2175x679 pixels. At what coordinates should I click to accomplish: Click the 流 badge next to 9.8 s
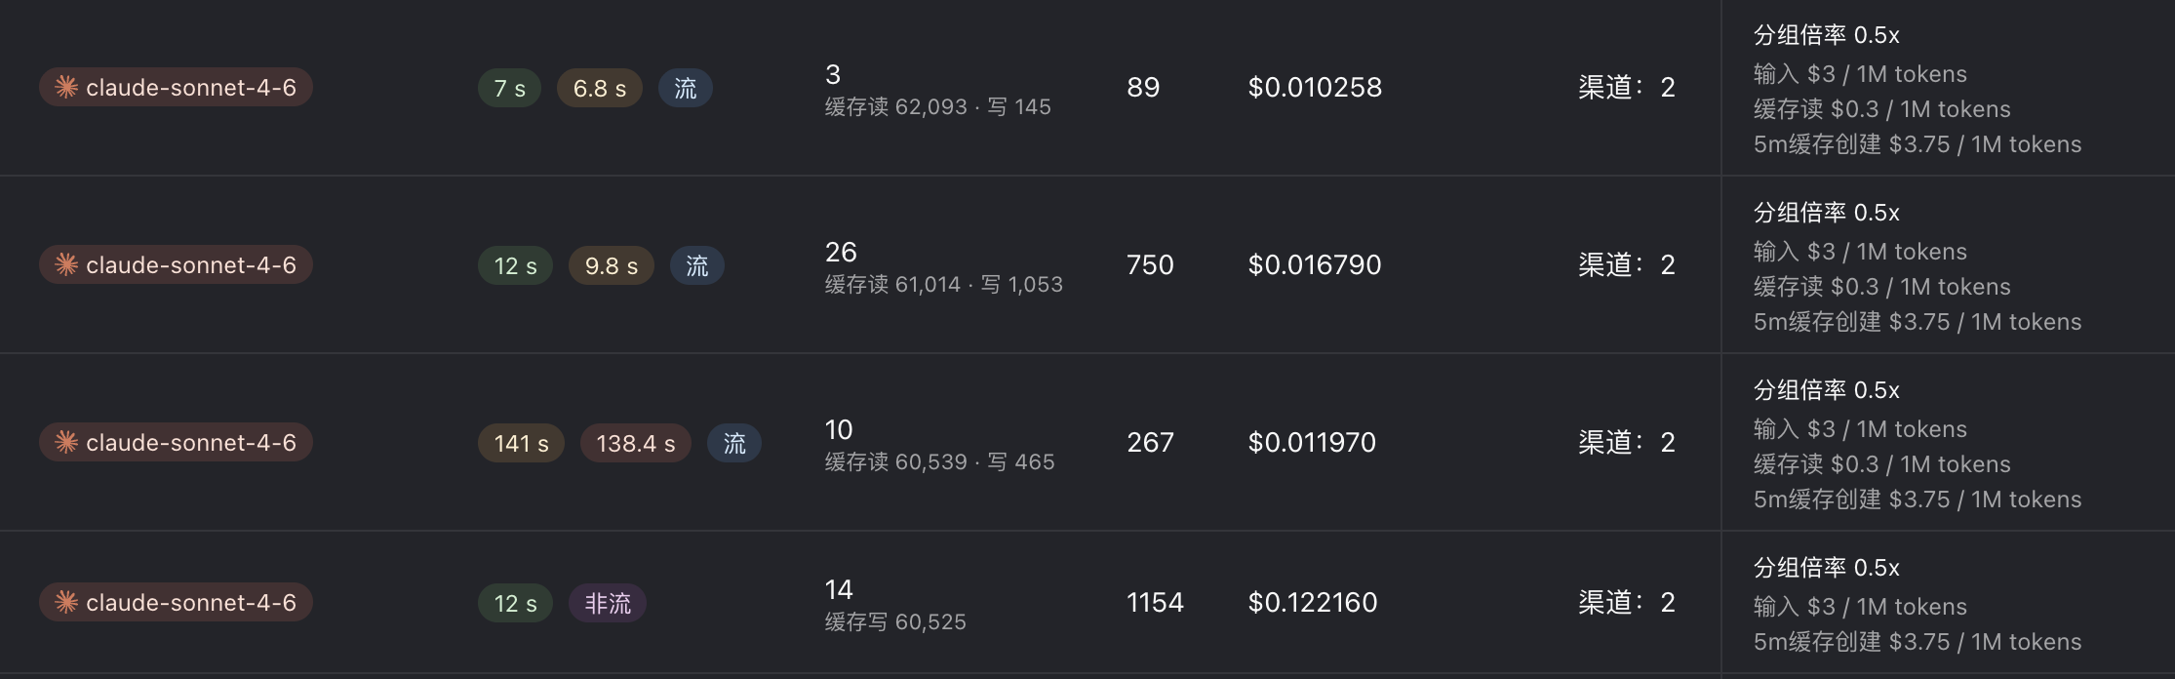pos(696,265)
